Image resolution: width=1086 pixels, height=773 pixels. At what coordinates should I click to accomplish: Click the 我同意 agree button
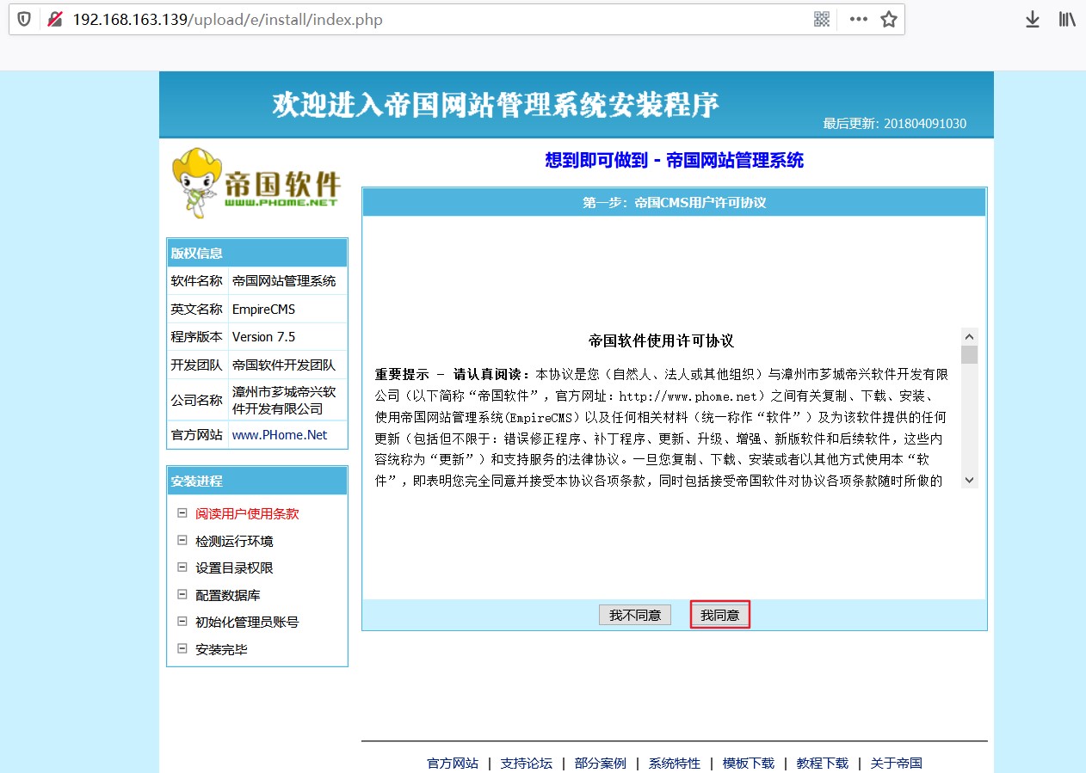[720, 615]
